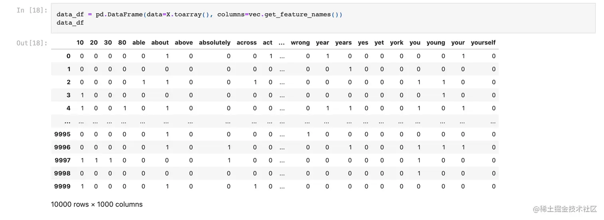This screenshot has height=220, width=604.
Task: Click the '80' column header
Action: 122,43
